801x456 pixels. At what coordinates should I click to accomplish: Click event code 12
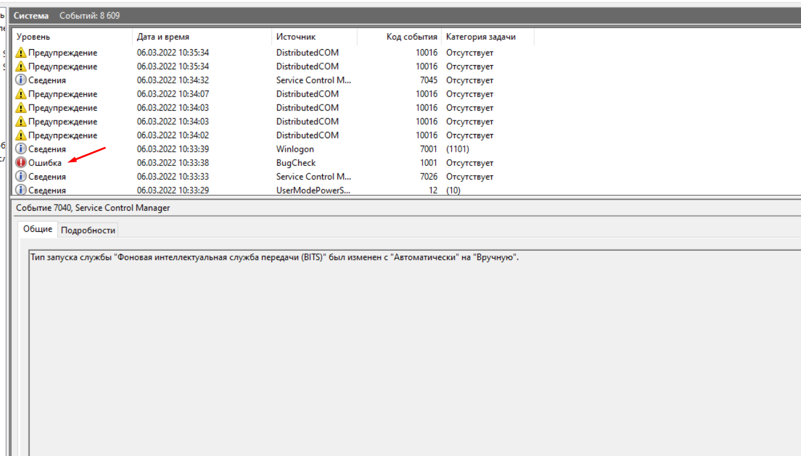[x=433, y=191]
